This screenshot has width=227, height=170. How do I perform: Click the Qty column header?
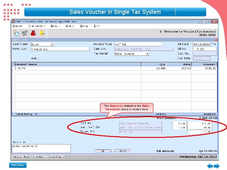(154, 65)
